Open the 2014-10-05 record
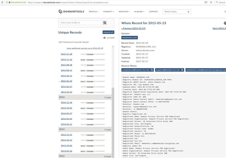 click(x=66, y=108)
